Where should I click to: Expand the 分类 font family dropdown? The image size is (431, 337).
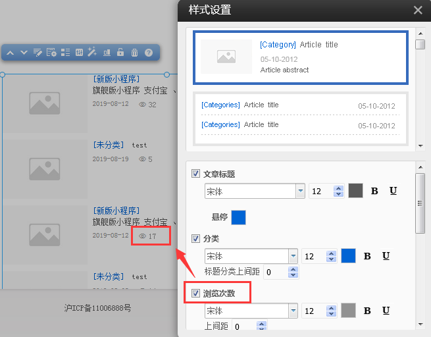(293, 256)
